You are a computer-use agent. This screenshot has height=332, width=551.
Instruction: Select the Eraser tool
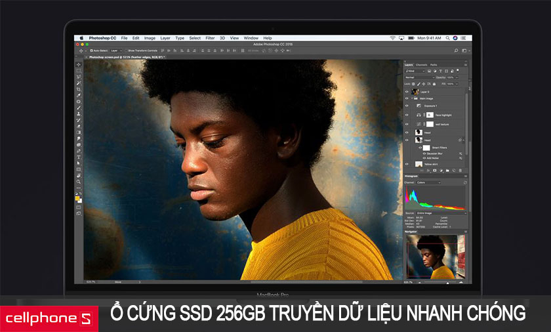coord(79,126)
